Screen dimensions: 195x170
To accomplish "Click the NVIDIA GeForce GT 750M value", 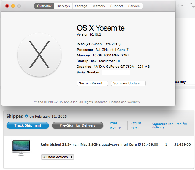I will click(122, 67).
